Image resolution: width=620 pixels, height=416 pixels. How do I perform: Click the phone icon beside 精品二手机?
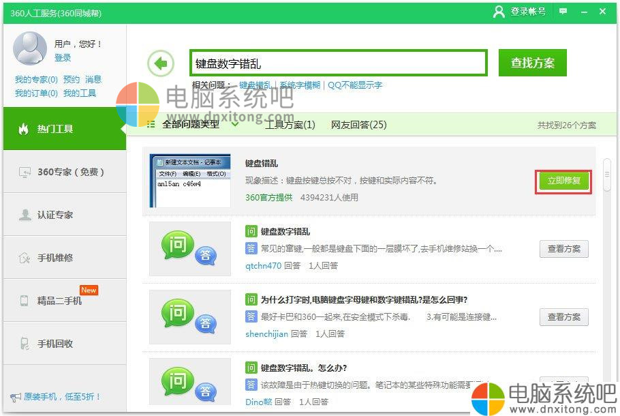click(24, 301)
